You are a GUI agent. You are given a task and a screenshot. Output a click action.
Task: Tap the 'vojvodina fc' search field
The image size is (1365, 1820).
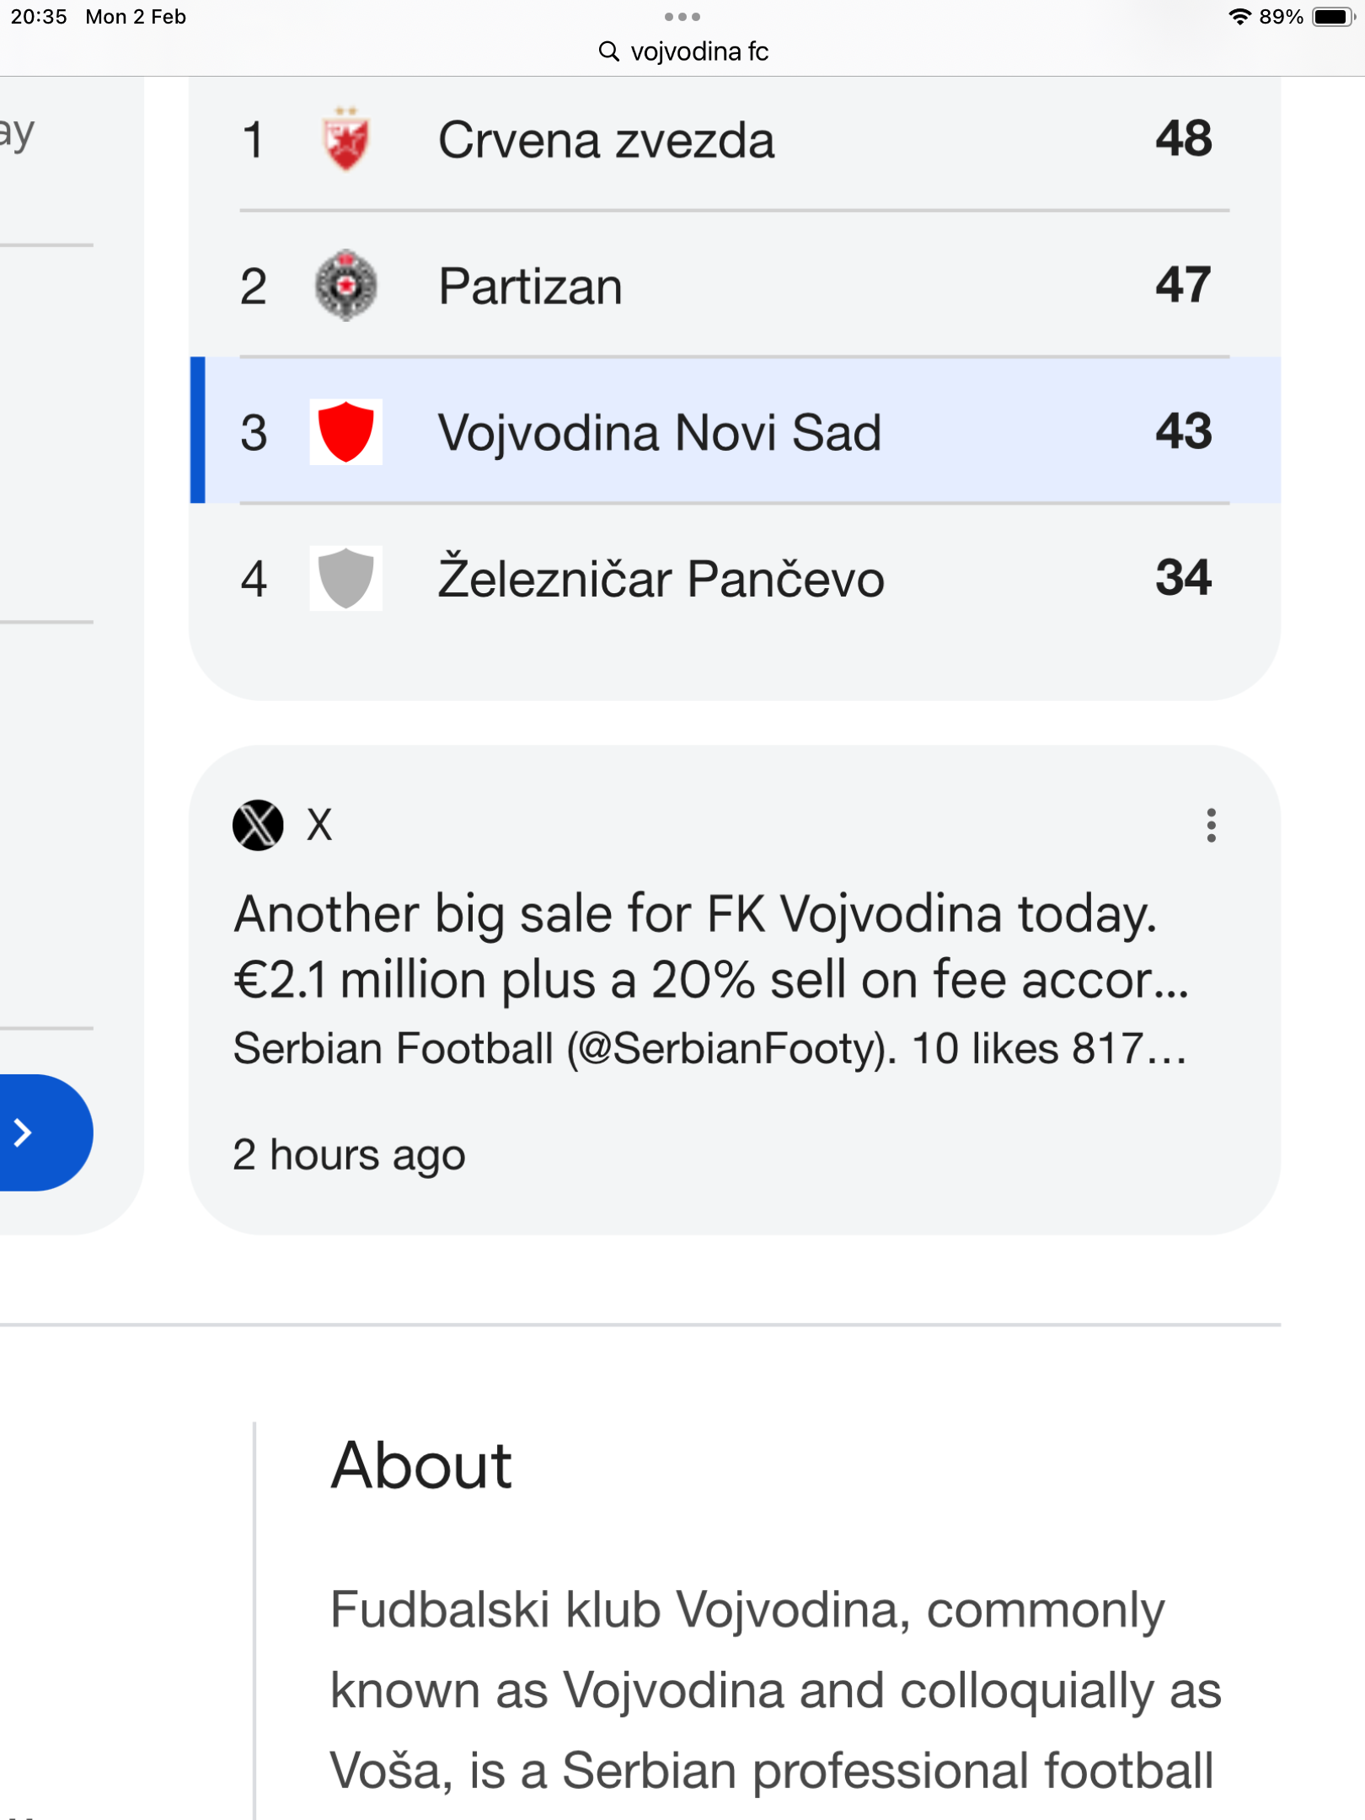tap(699, 51)
